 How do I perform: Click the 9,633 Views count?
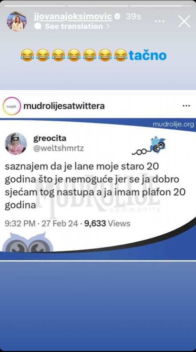107,223
